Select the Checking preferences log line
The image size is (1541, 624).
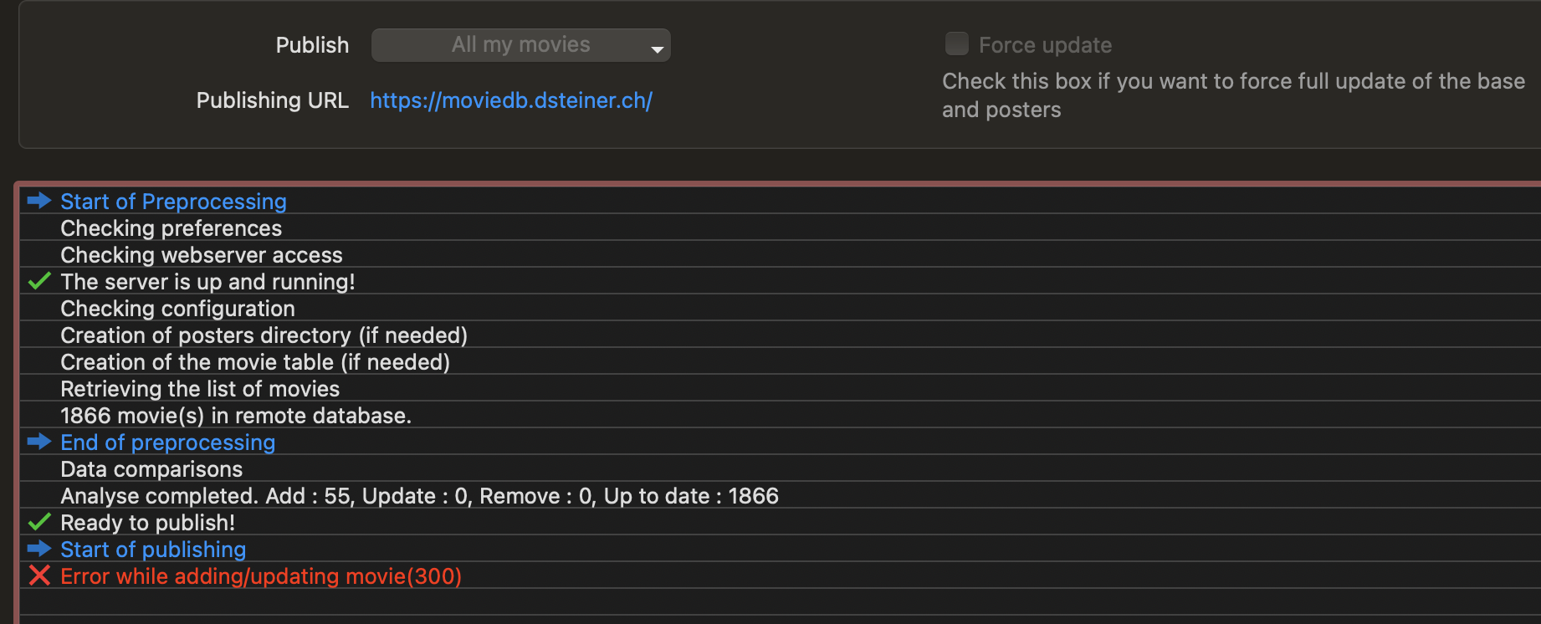(171, 228)
